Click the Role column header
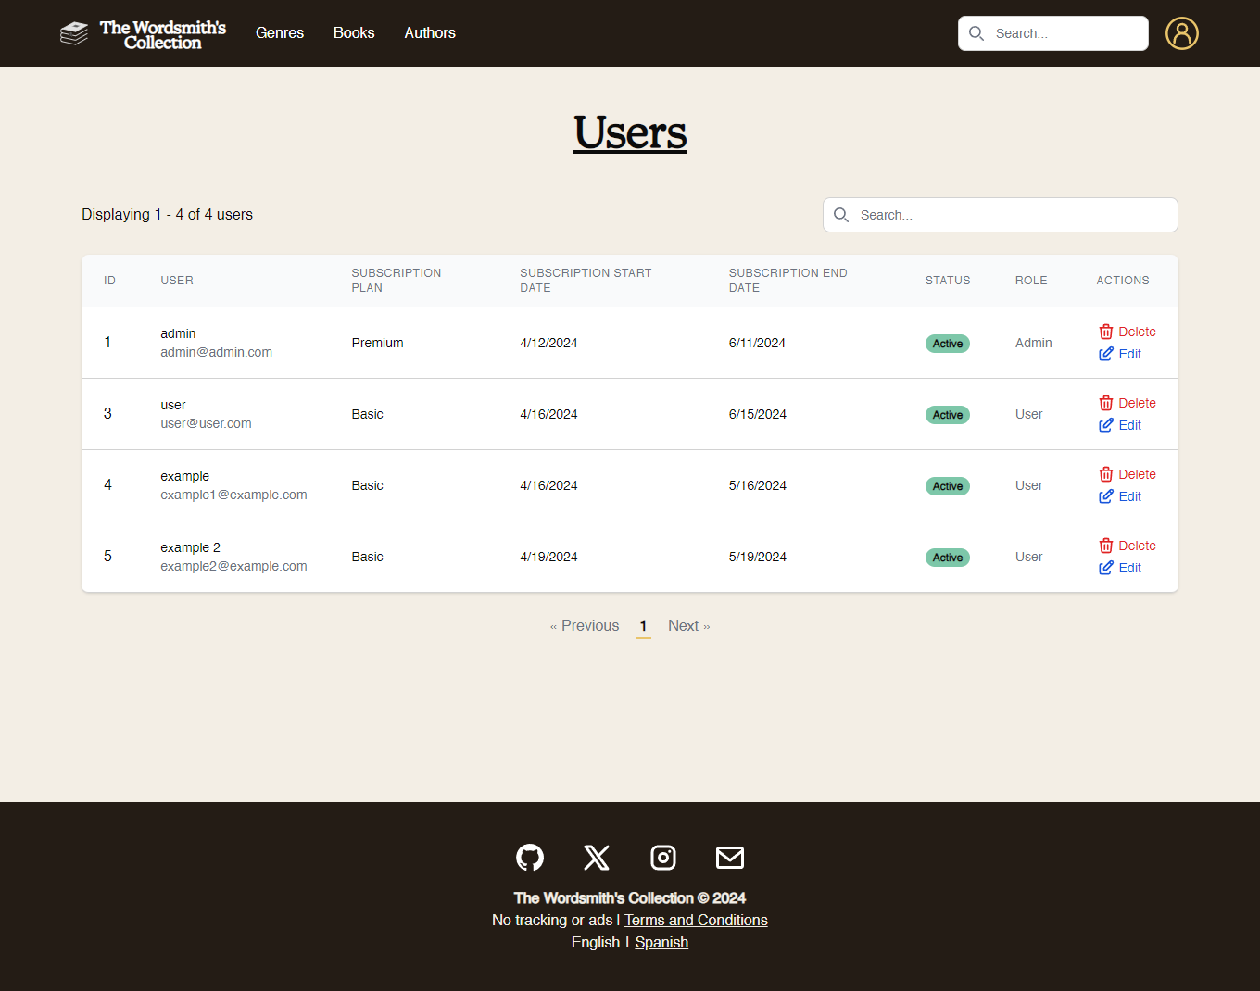The image size is (1260, 991). [1031, 281]
